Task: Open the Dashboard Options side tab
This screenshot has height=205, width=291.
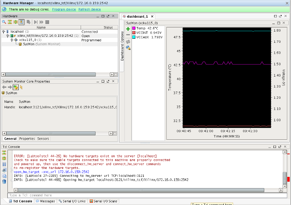Action: tap(122, 46)
